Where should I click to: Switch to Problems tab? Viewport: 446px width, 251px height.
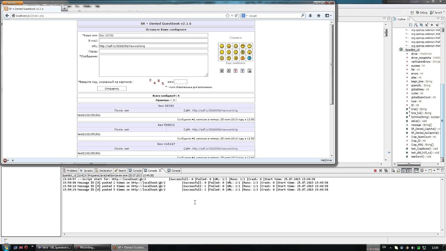click(x=70, y=171)
